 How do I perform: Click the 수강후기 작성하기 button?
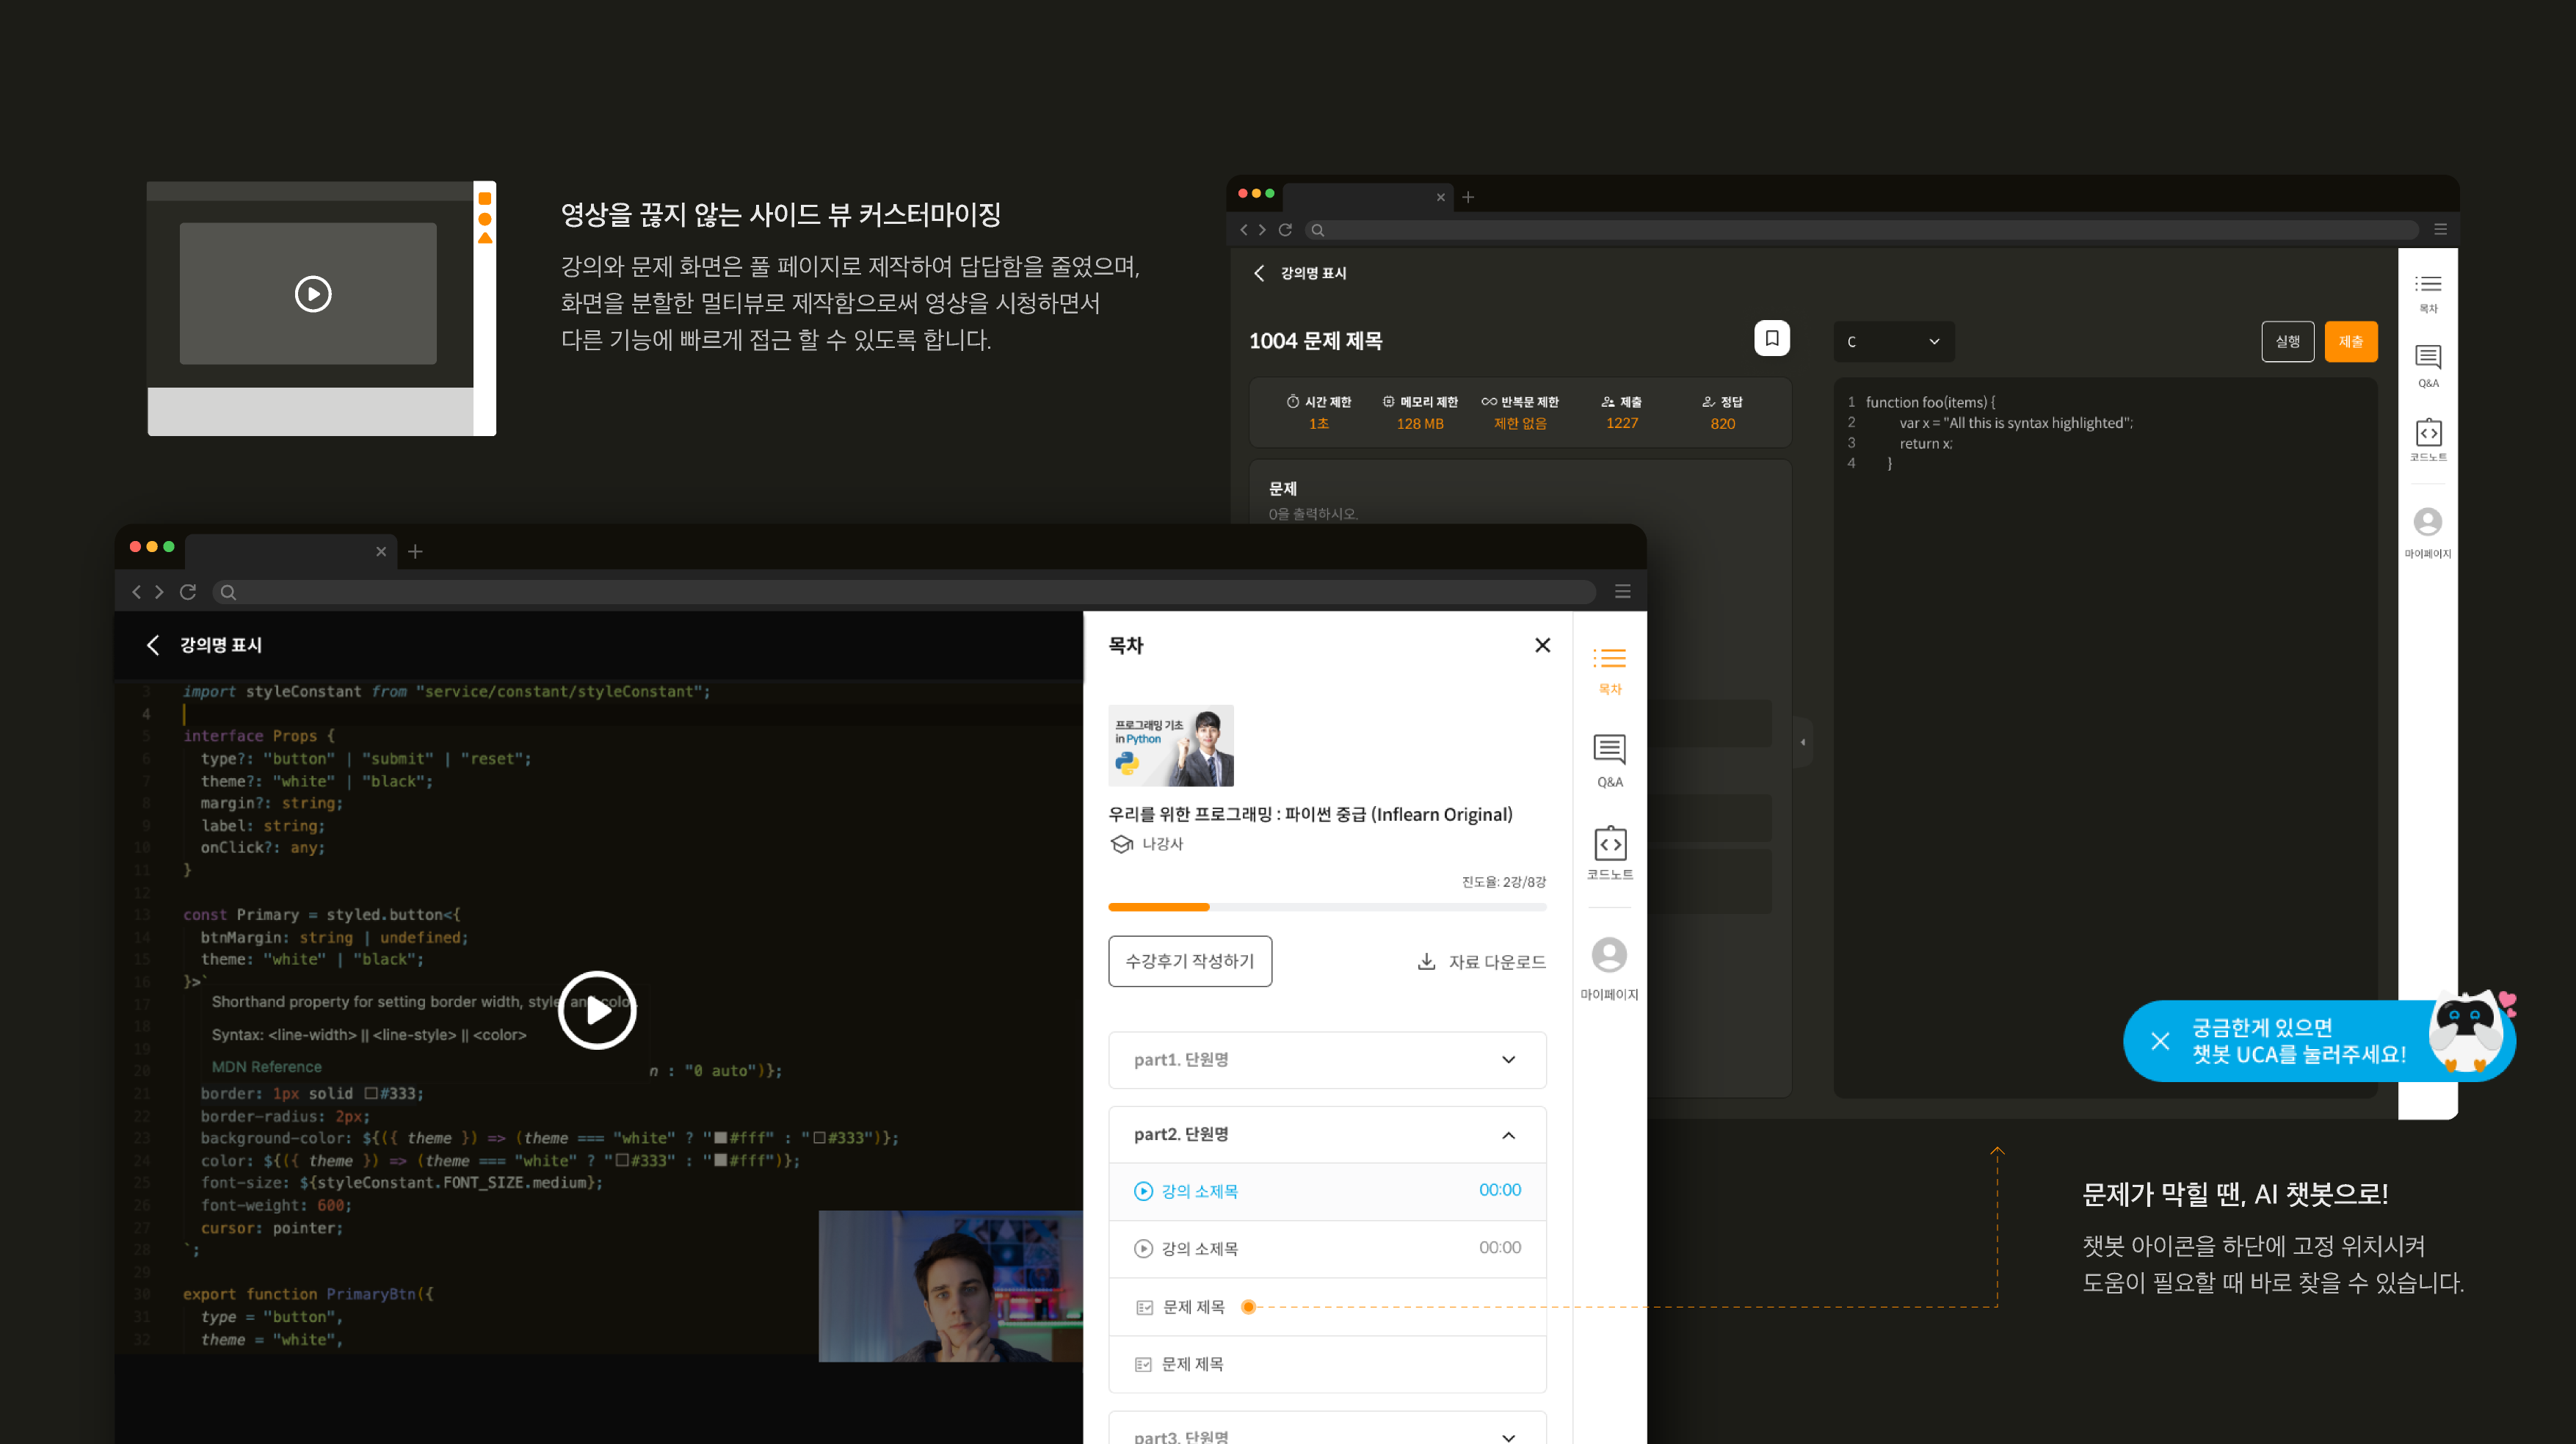[x=1190, y=961]
